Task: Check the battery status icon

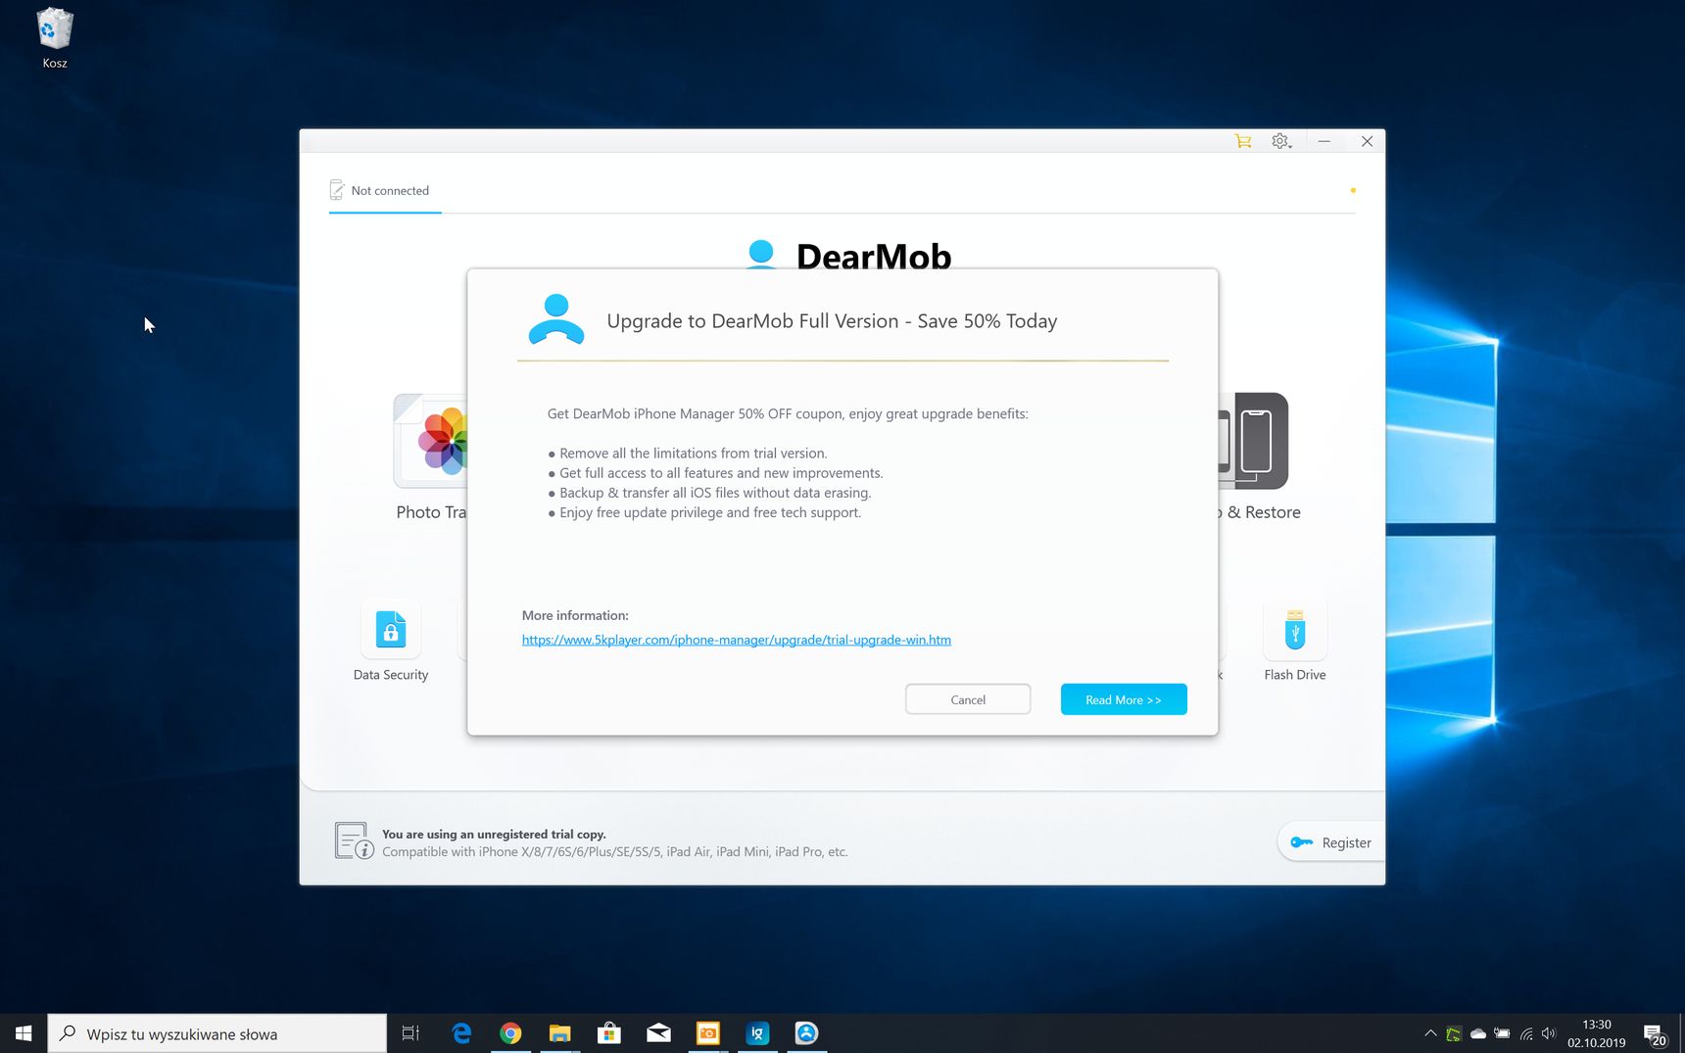Action: (1502, 1033)
